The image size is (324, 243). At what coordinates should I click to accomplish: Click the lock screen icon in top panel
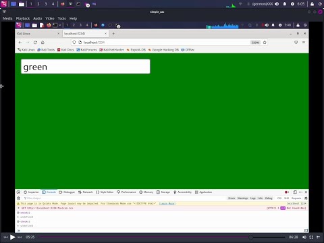tap(312, 4)
